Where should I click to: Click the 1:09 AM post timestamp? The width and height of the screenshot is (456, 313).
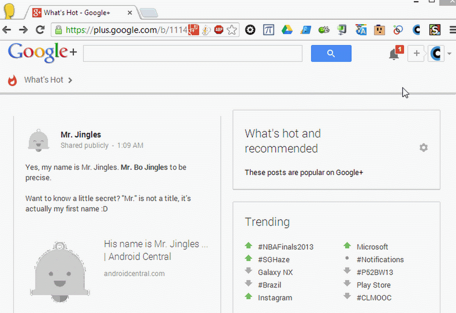click(x=130, y=146)
